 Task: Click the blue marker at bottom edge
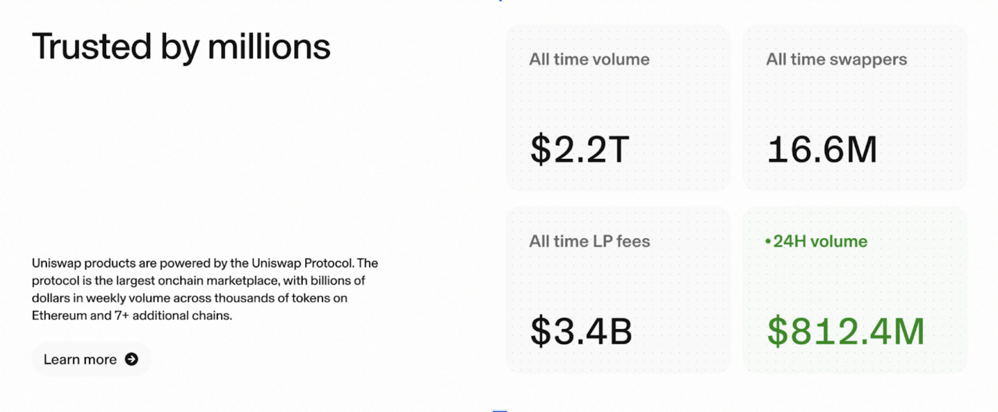(499, 410)
